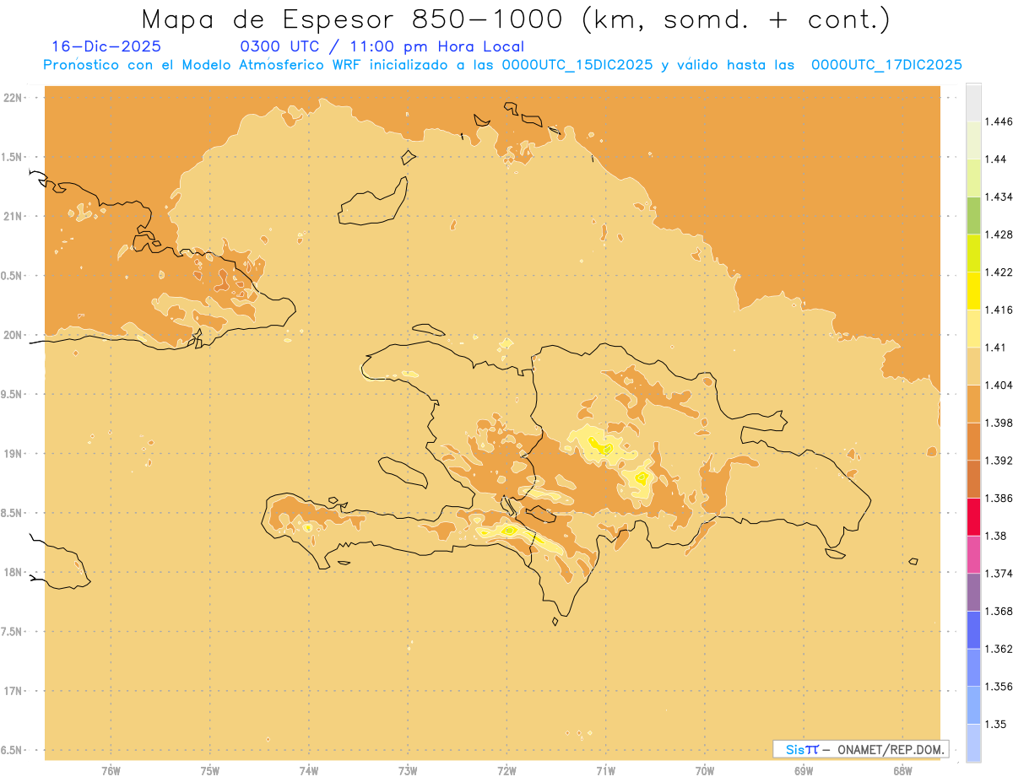The width and height of the screenshot is (1013, 782).
Task: Click the legend value "1.392"
Action: 998,461
